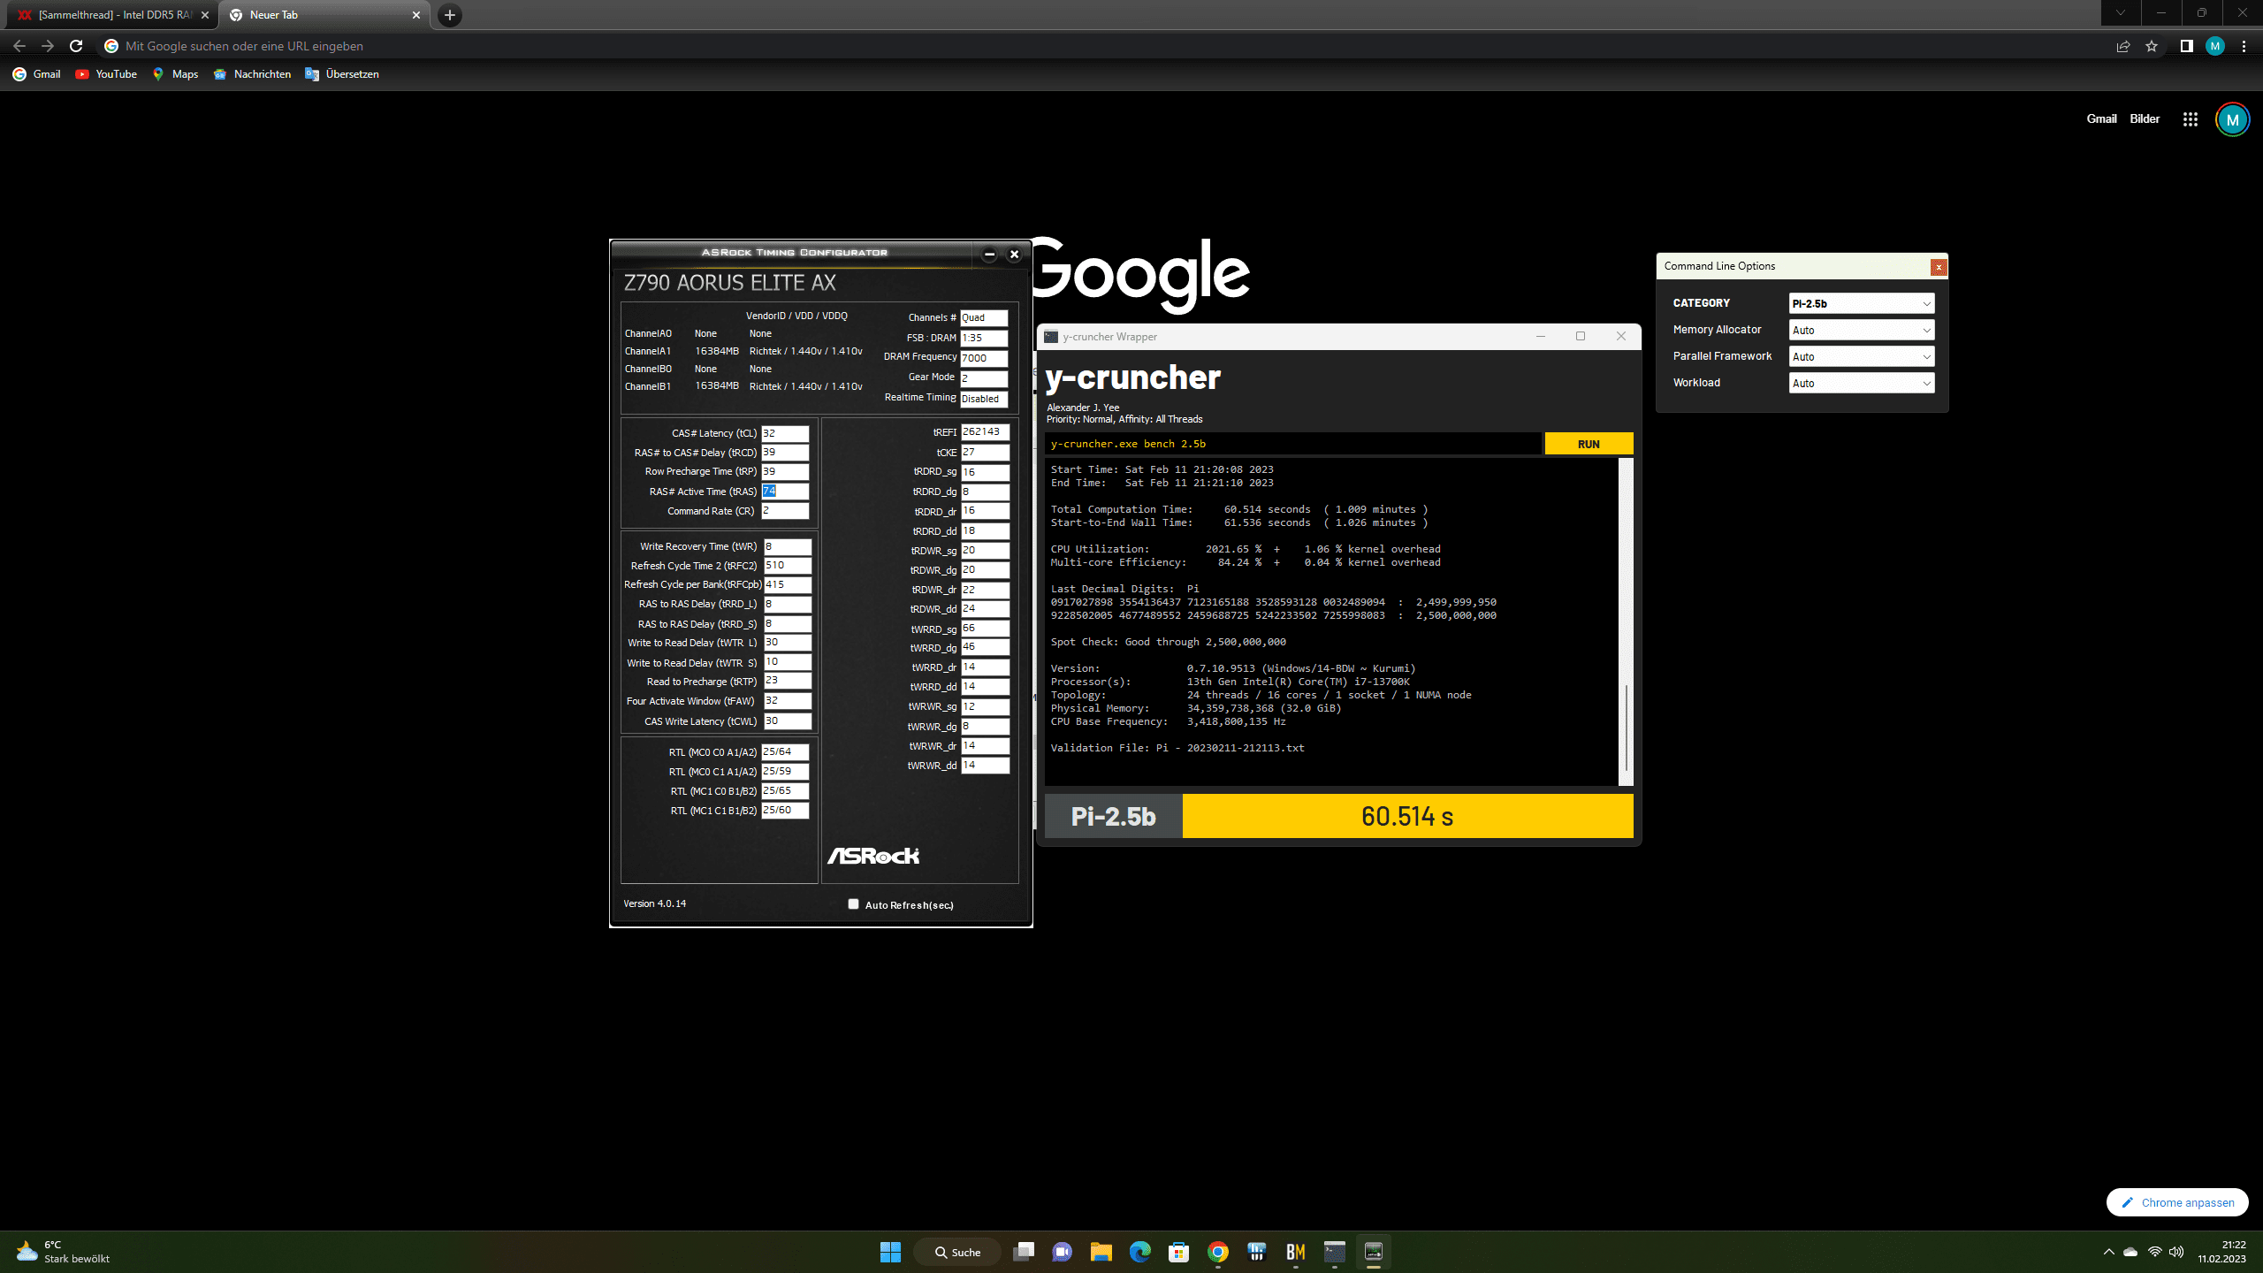
Task: Minimize the ASRock Timing Configurator
Action: (x=989, y=254)
